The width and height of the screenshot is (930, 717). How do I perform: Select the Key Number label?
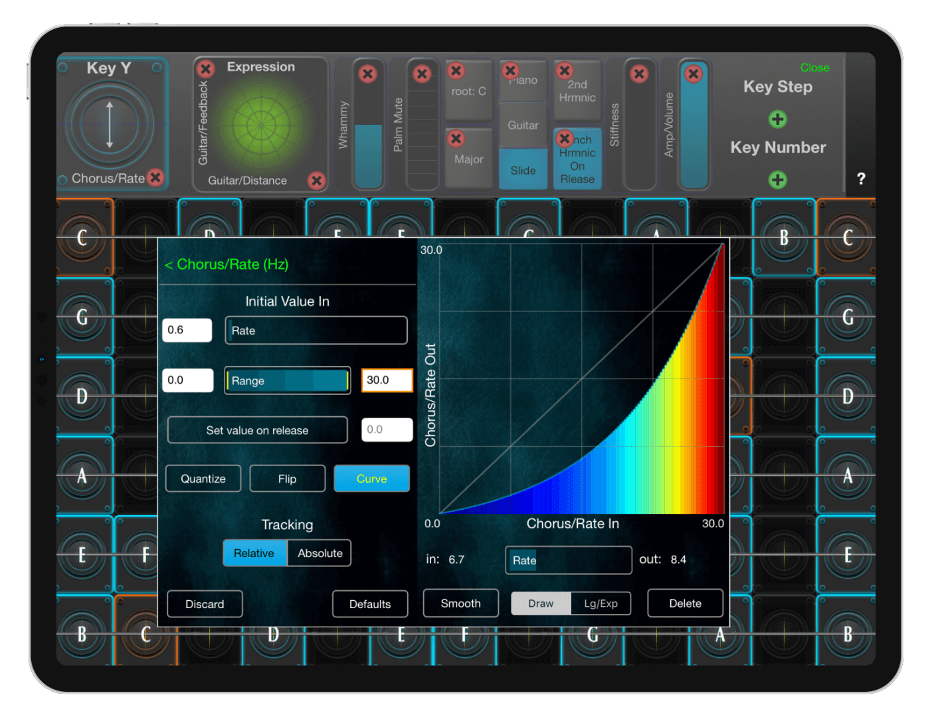[x=778, y=147]
